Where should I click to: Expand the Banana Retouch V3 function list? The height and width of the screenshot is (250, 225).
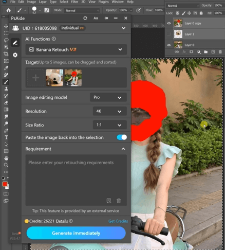76,49
